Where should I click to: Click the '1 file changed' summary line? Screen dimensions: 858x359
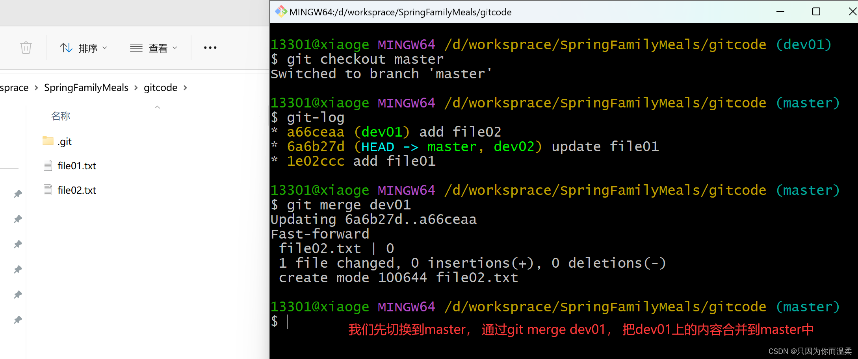[x=472, y=263]
